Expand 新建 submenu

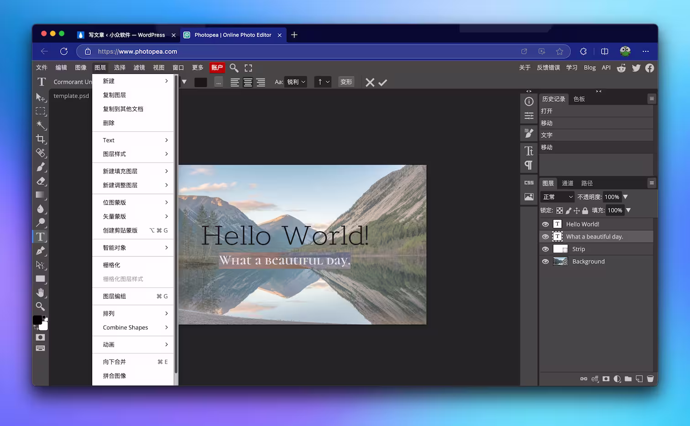(133, 81)
